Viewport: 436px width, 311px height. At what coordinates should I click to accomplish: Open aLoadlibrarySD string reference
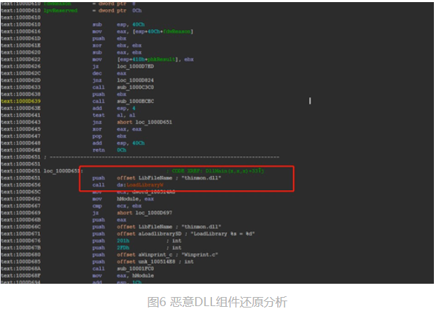pos(148,233)
